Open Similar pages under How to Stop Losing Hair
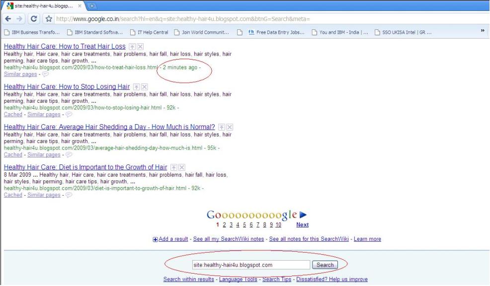This screenshot has width=490, height=286. [44, 115]
